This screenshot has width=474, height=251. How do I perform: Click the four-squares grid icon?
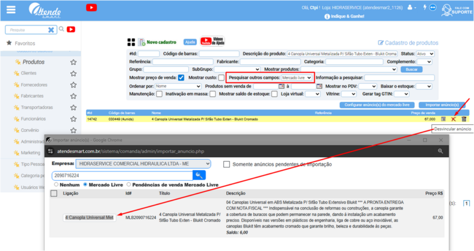click(131, 42)
